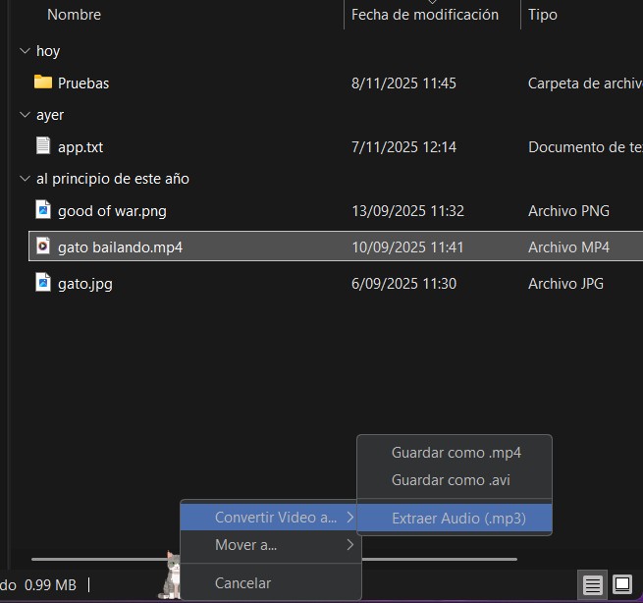The image size is (643, 603).
Task: Click the Pruebas folder icon
Action: [x=42, y=82]
